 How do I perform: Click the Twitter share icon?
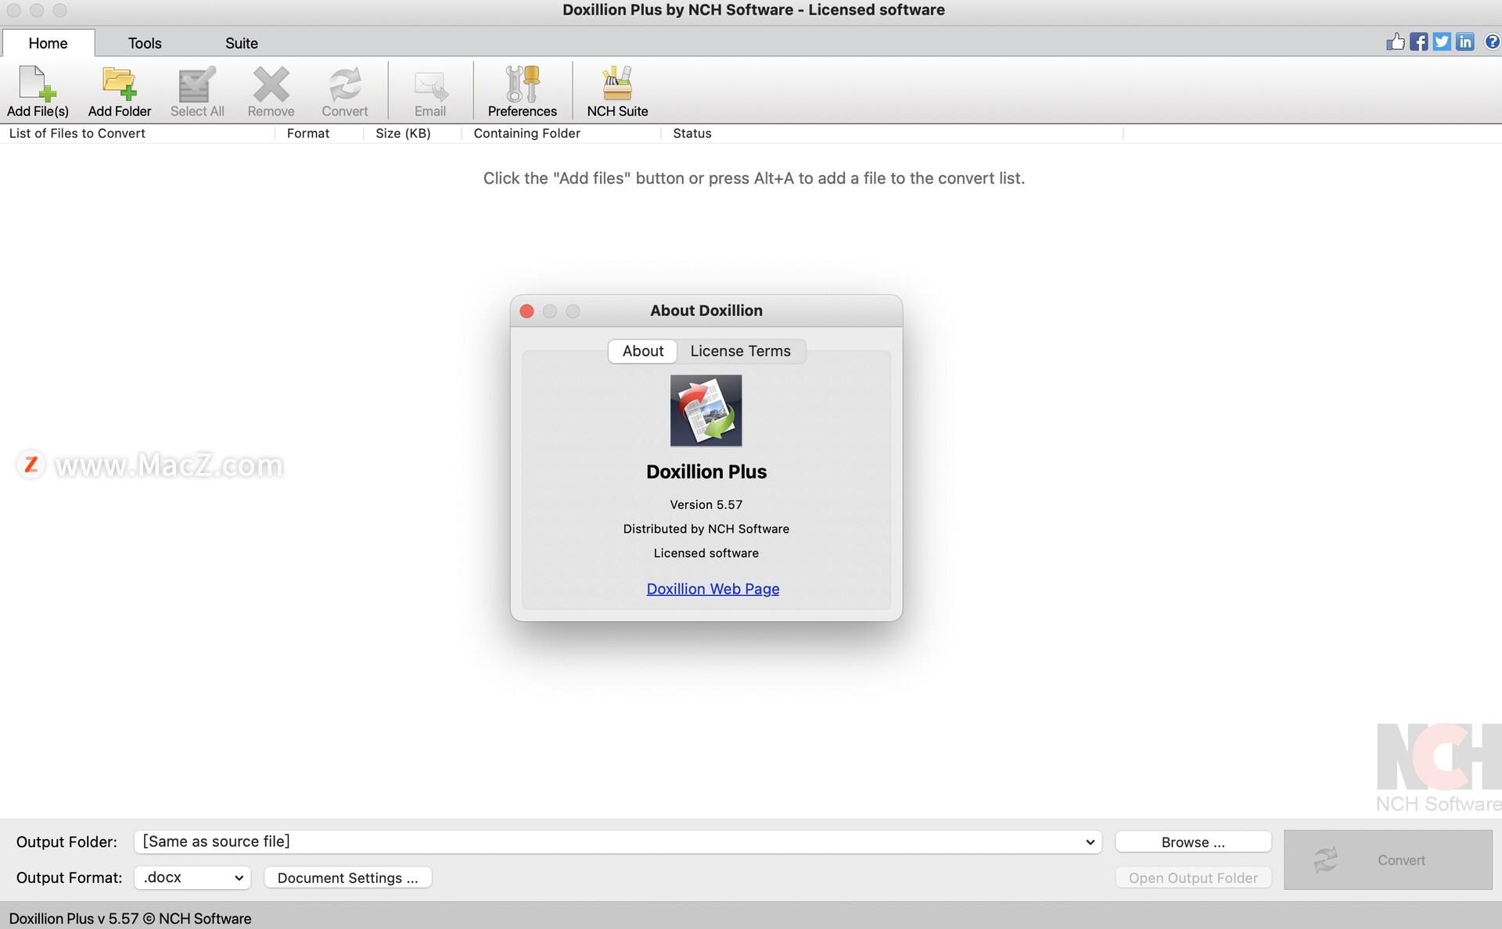[x=1442, y=41]
